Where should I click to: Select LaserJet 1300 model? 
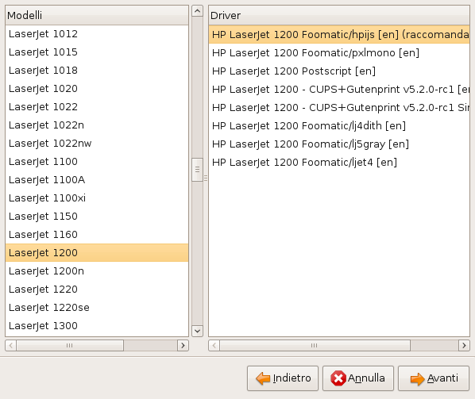click(97, 325)
